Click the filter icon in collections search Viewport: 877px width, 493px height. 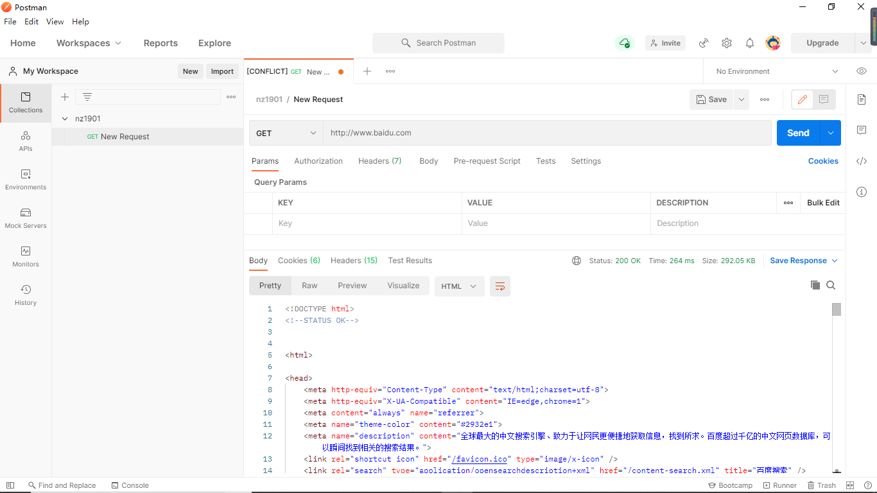click(x=87, y=97)
